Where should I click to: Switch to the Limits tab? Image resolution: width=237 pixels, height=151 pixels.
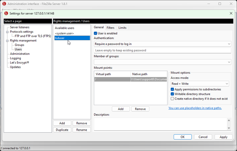pyautogui.click(x=122, y=28)
